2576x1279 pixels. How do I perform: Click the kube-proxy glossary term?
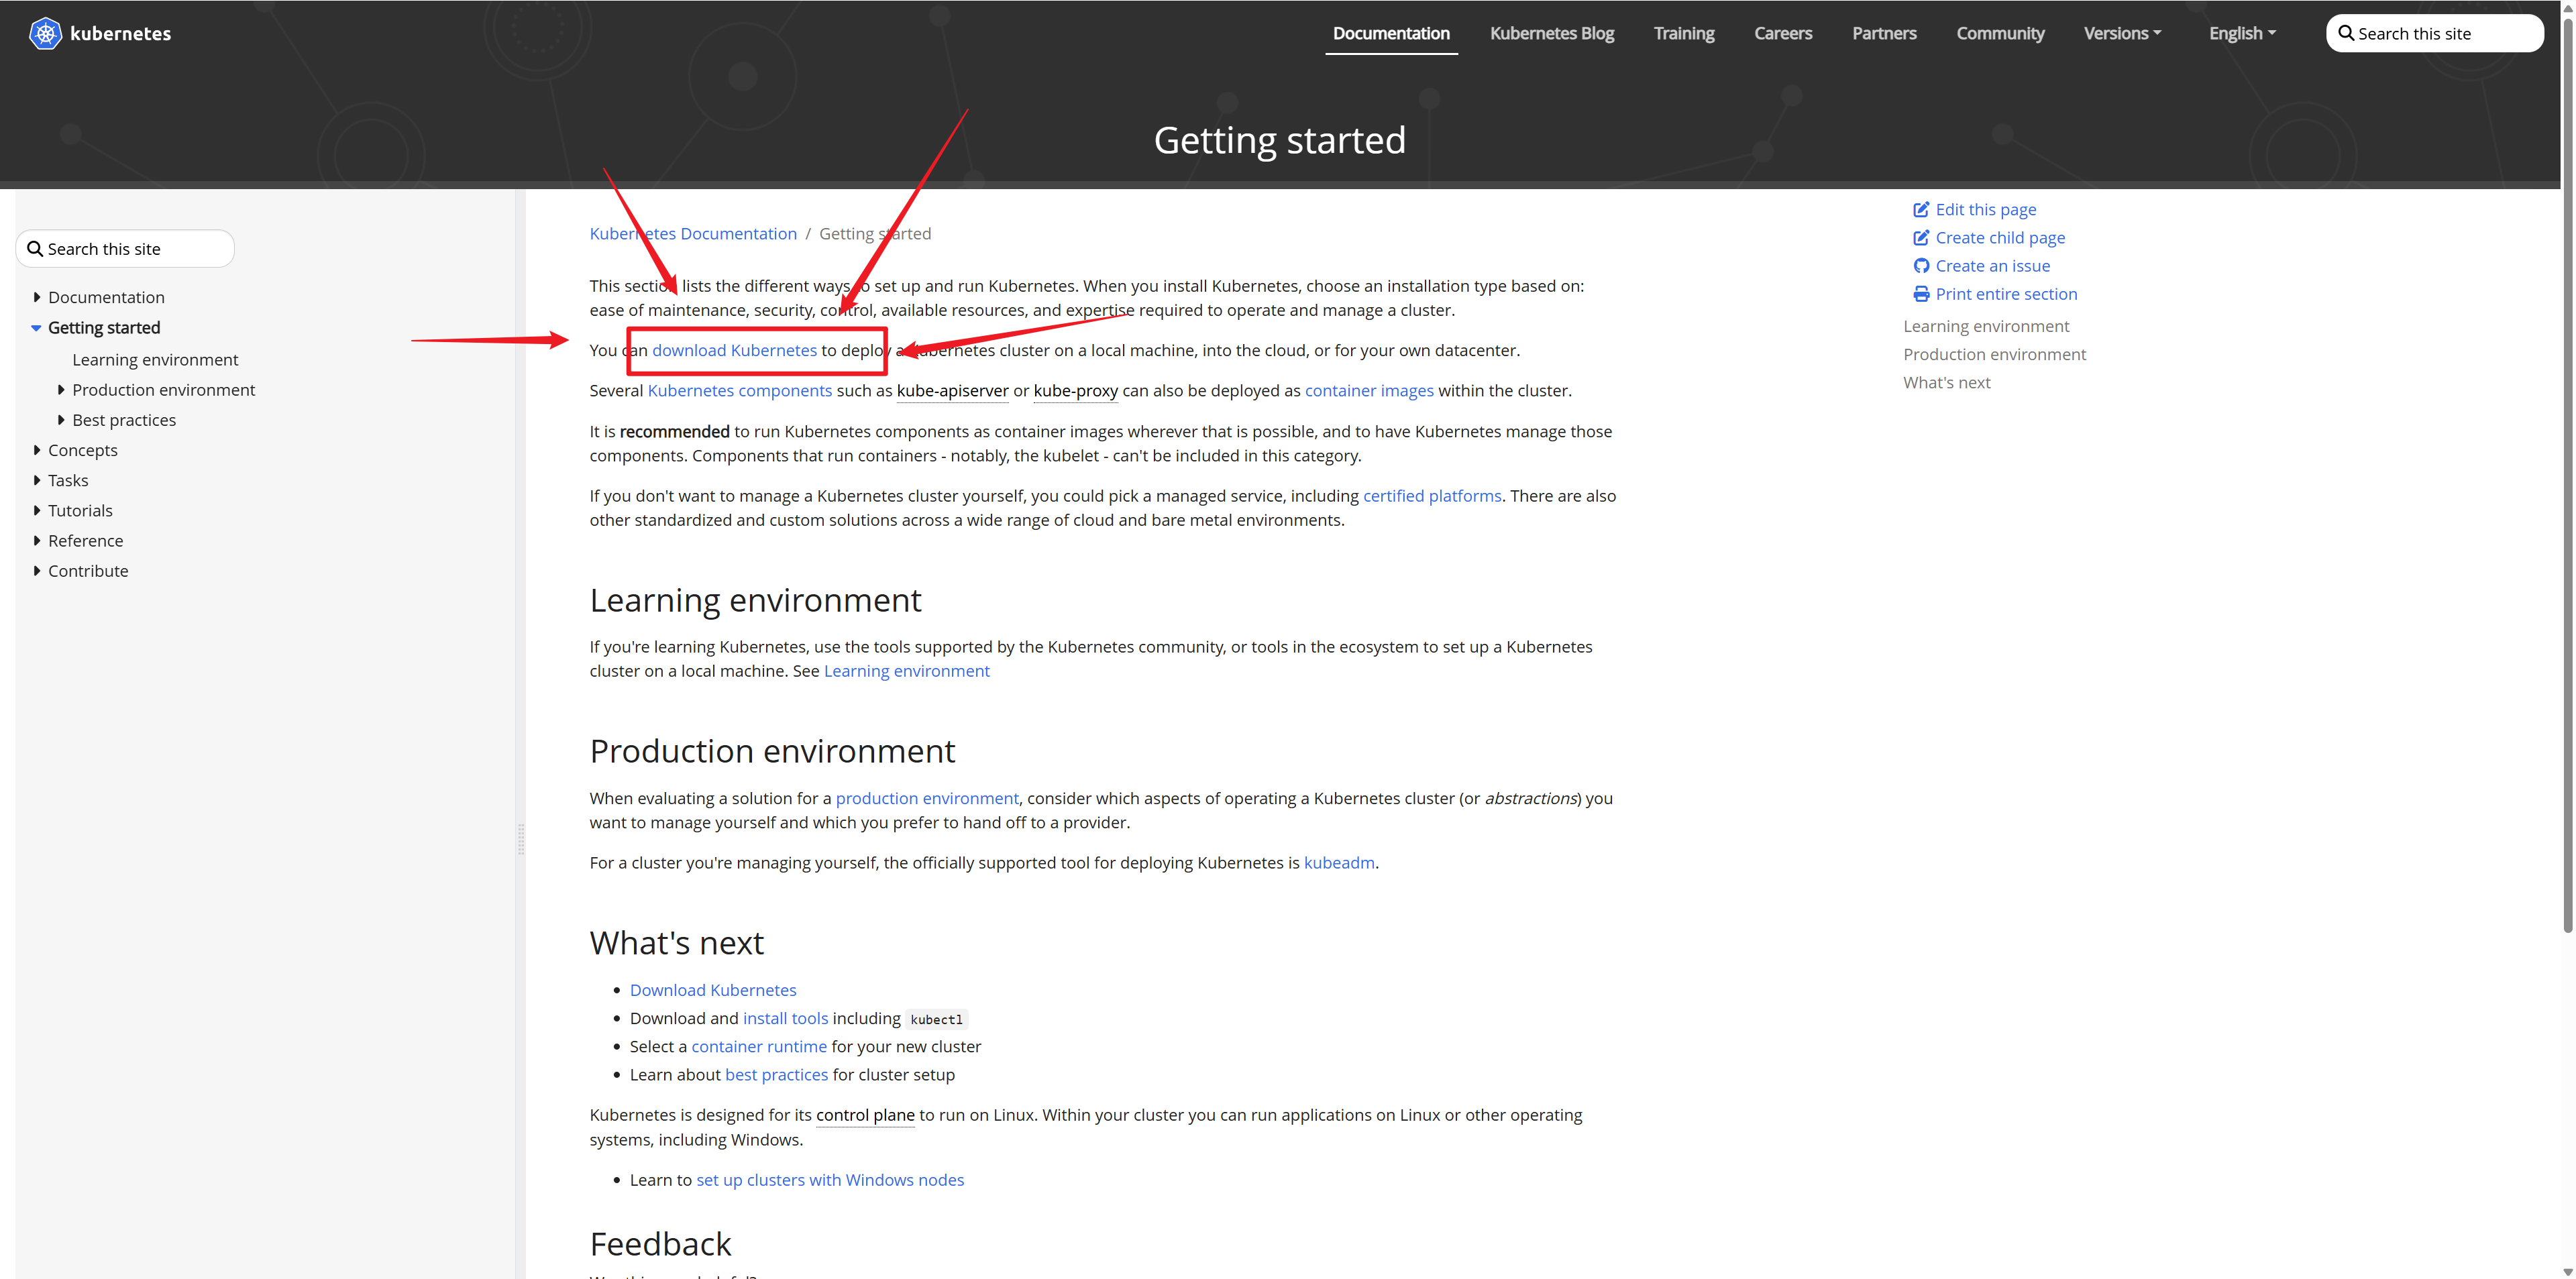click(1075, 391)
